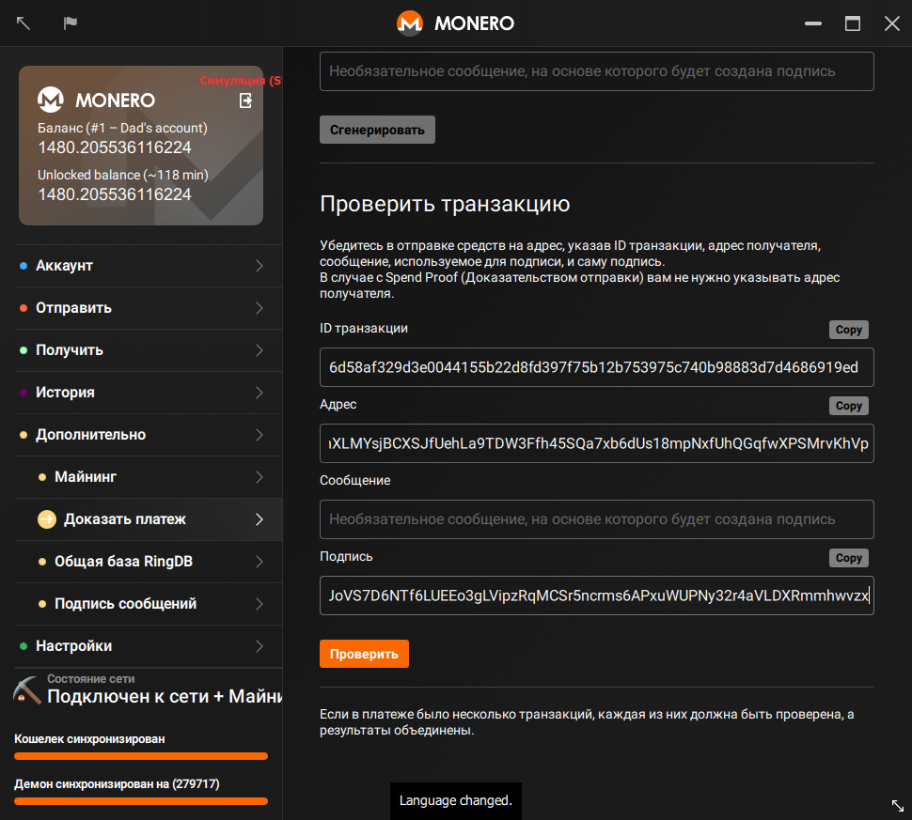The height and width of the screenshot is (820, 912).
Task: Click the mining pickaxe network status icon
Action: coord(26,690)
